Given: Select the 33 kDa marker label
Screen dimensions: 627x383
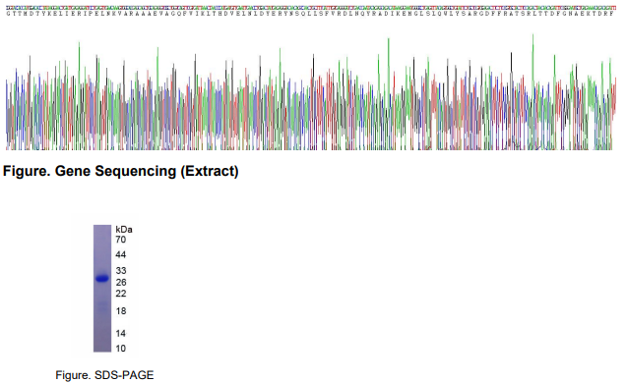Looking at the screenshot, I should tap(121, 270).
